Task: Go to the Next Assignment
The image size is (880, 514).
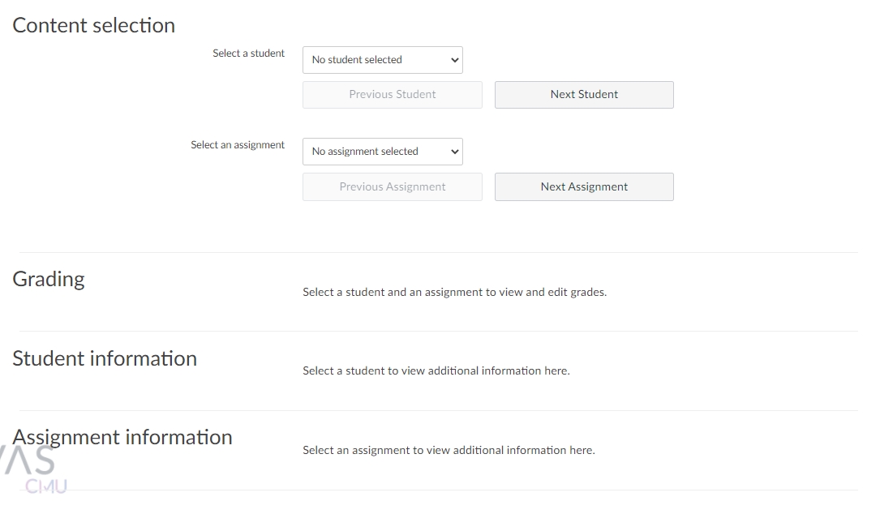Action: point(584,186)
